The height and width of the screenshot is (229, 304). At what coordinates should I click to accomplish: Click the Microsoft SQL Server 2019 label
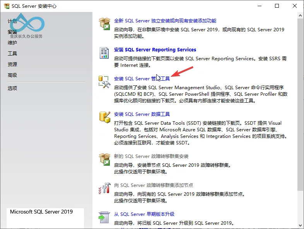tap(41, 212)
